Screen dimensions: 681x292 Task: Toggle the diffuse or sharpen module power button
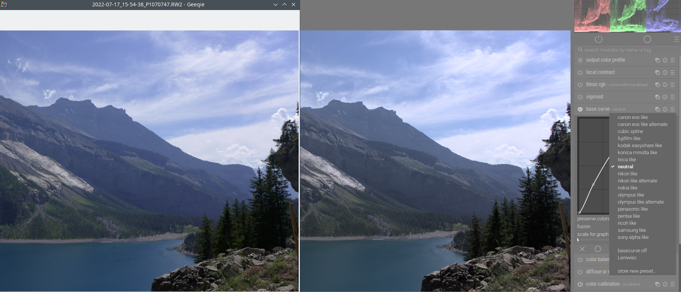point(580,272)
